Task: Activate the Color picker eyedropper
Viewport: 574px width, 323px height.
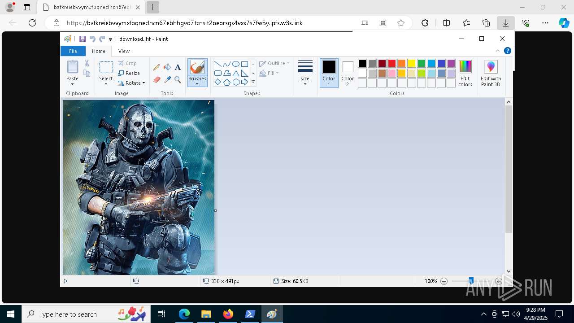Action: (x=167, y=80)
